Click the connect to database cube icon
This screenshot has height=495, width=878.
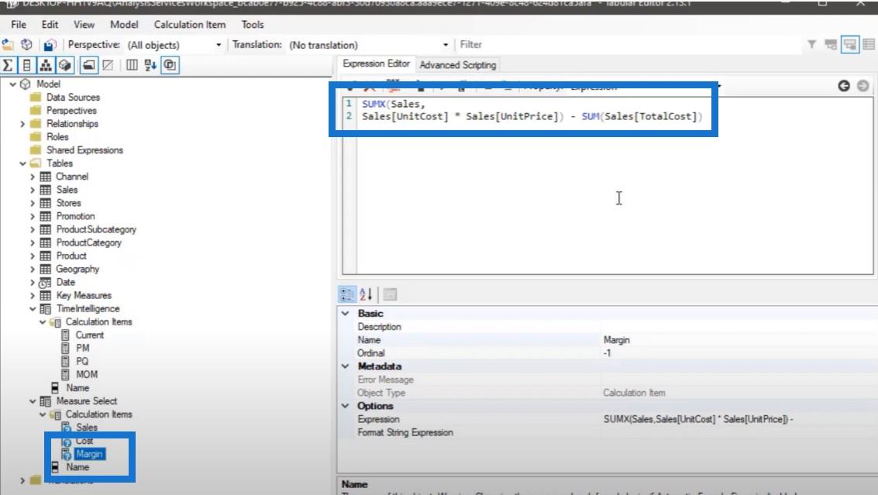26,44
